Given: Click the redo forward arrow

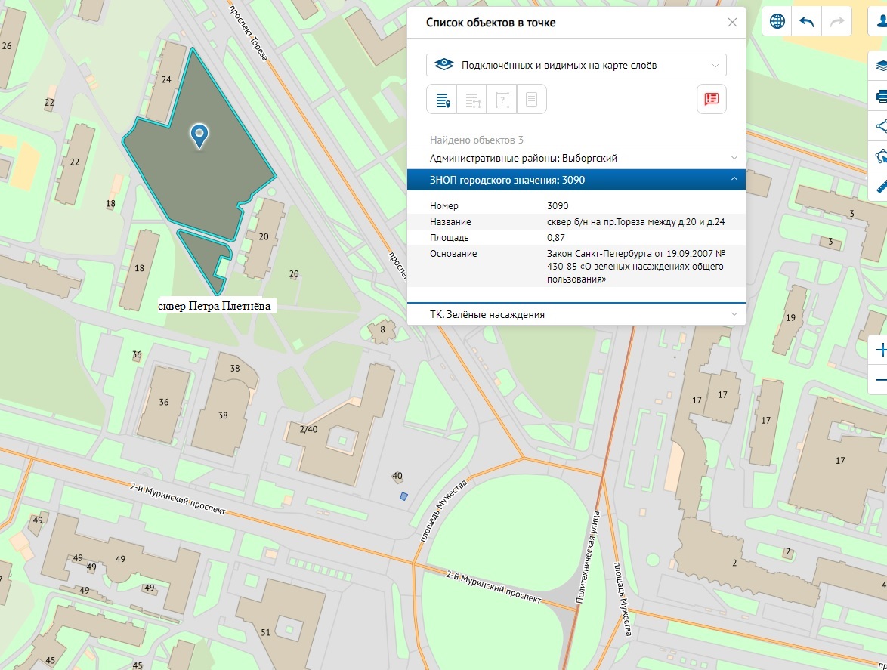Looking at the screenshot, I should coord(836,22).
